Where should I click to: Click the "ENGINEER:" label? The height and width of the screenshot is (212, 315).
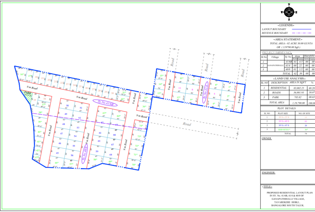[268, 173]
